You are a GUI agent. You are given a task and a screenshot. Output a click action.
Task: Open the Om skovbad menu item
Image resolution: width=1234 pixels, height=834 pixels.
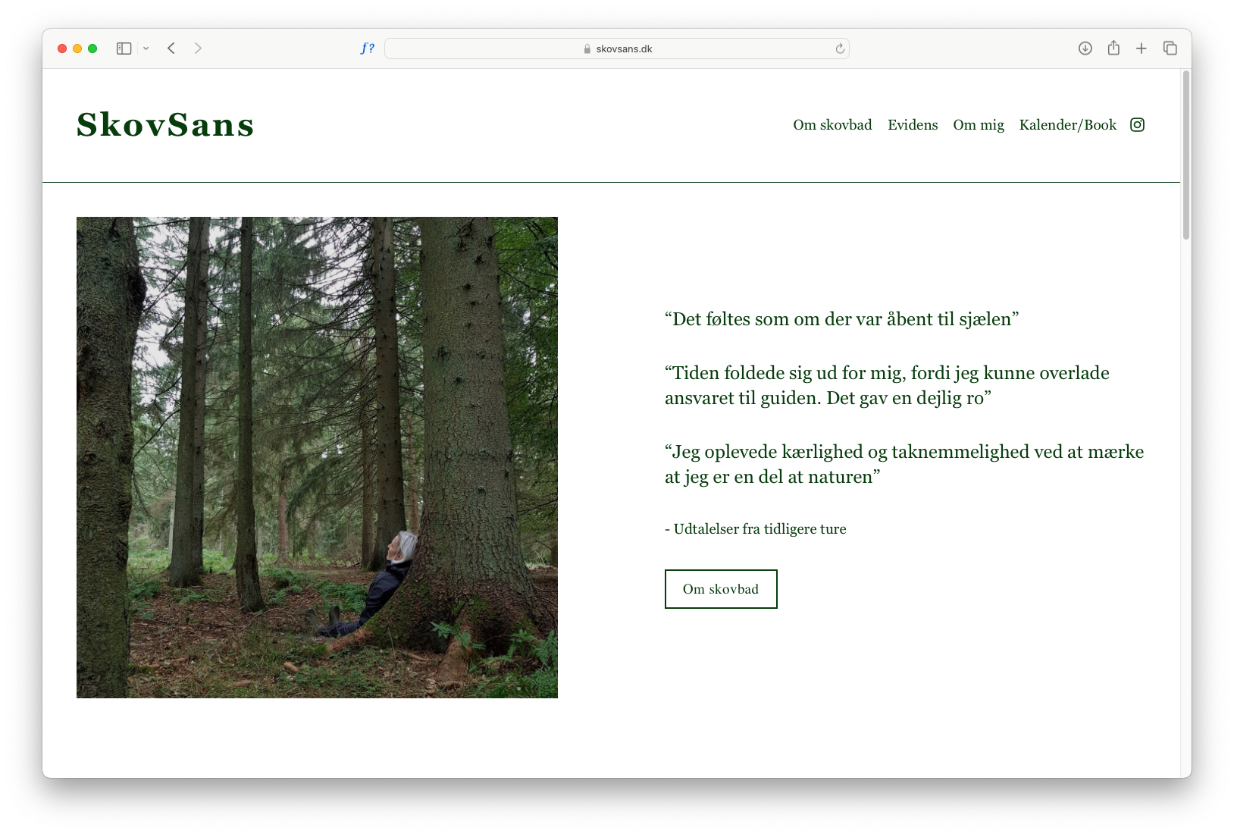tap(832, 125)
